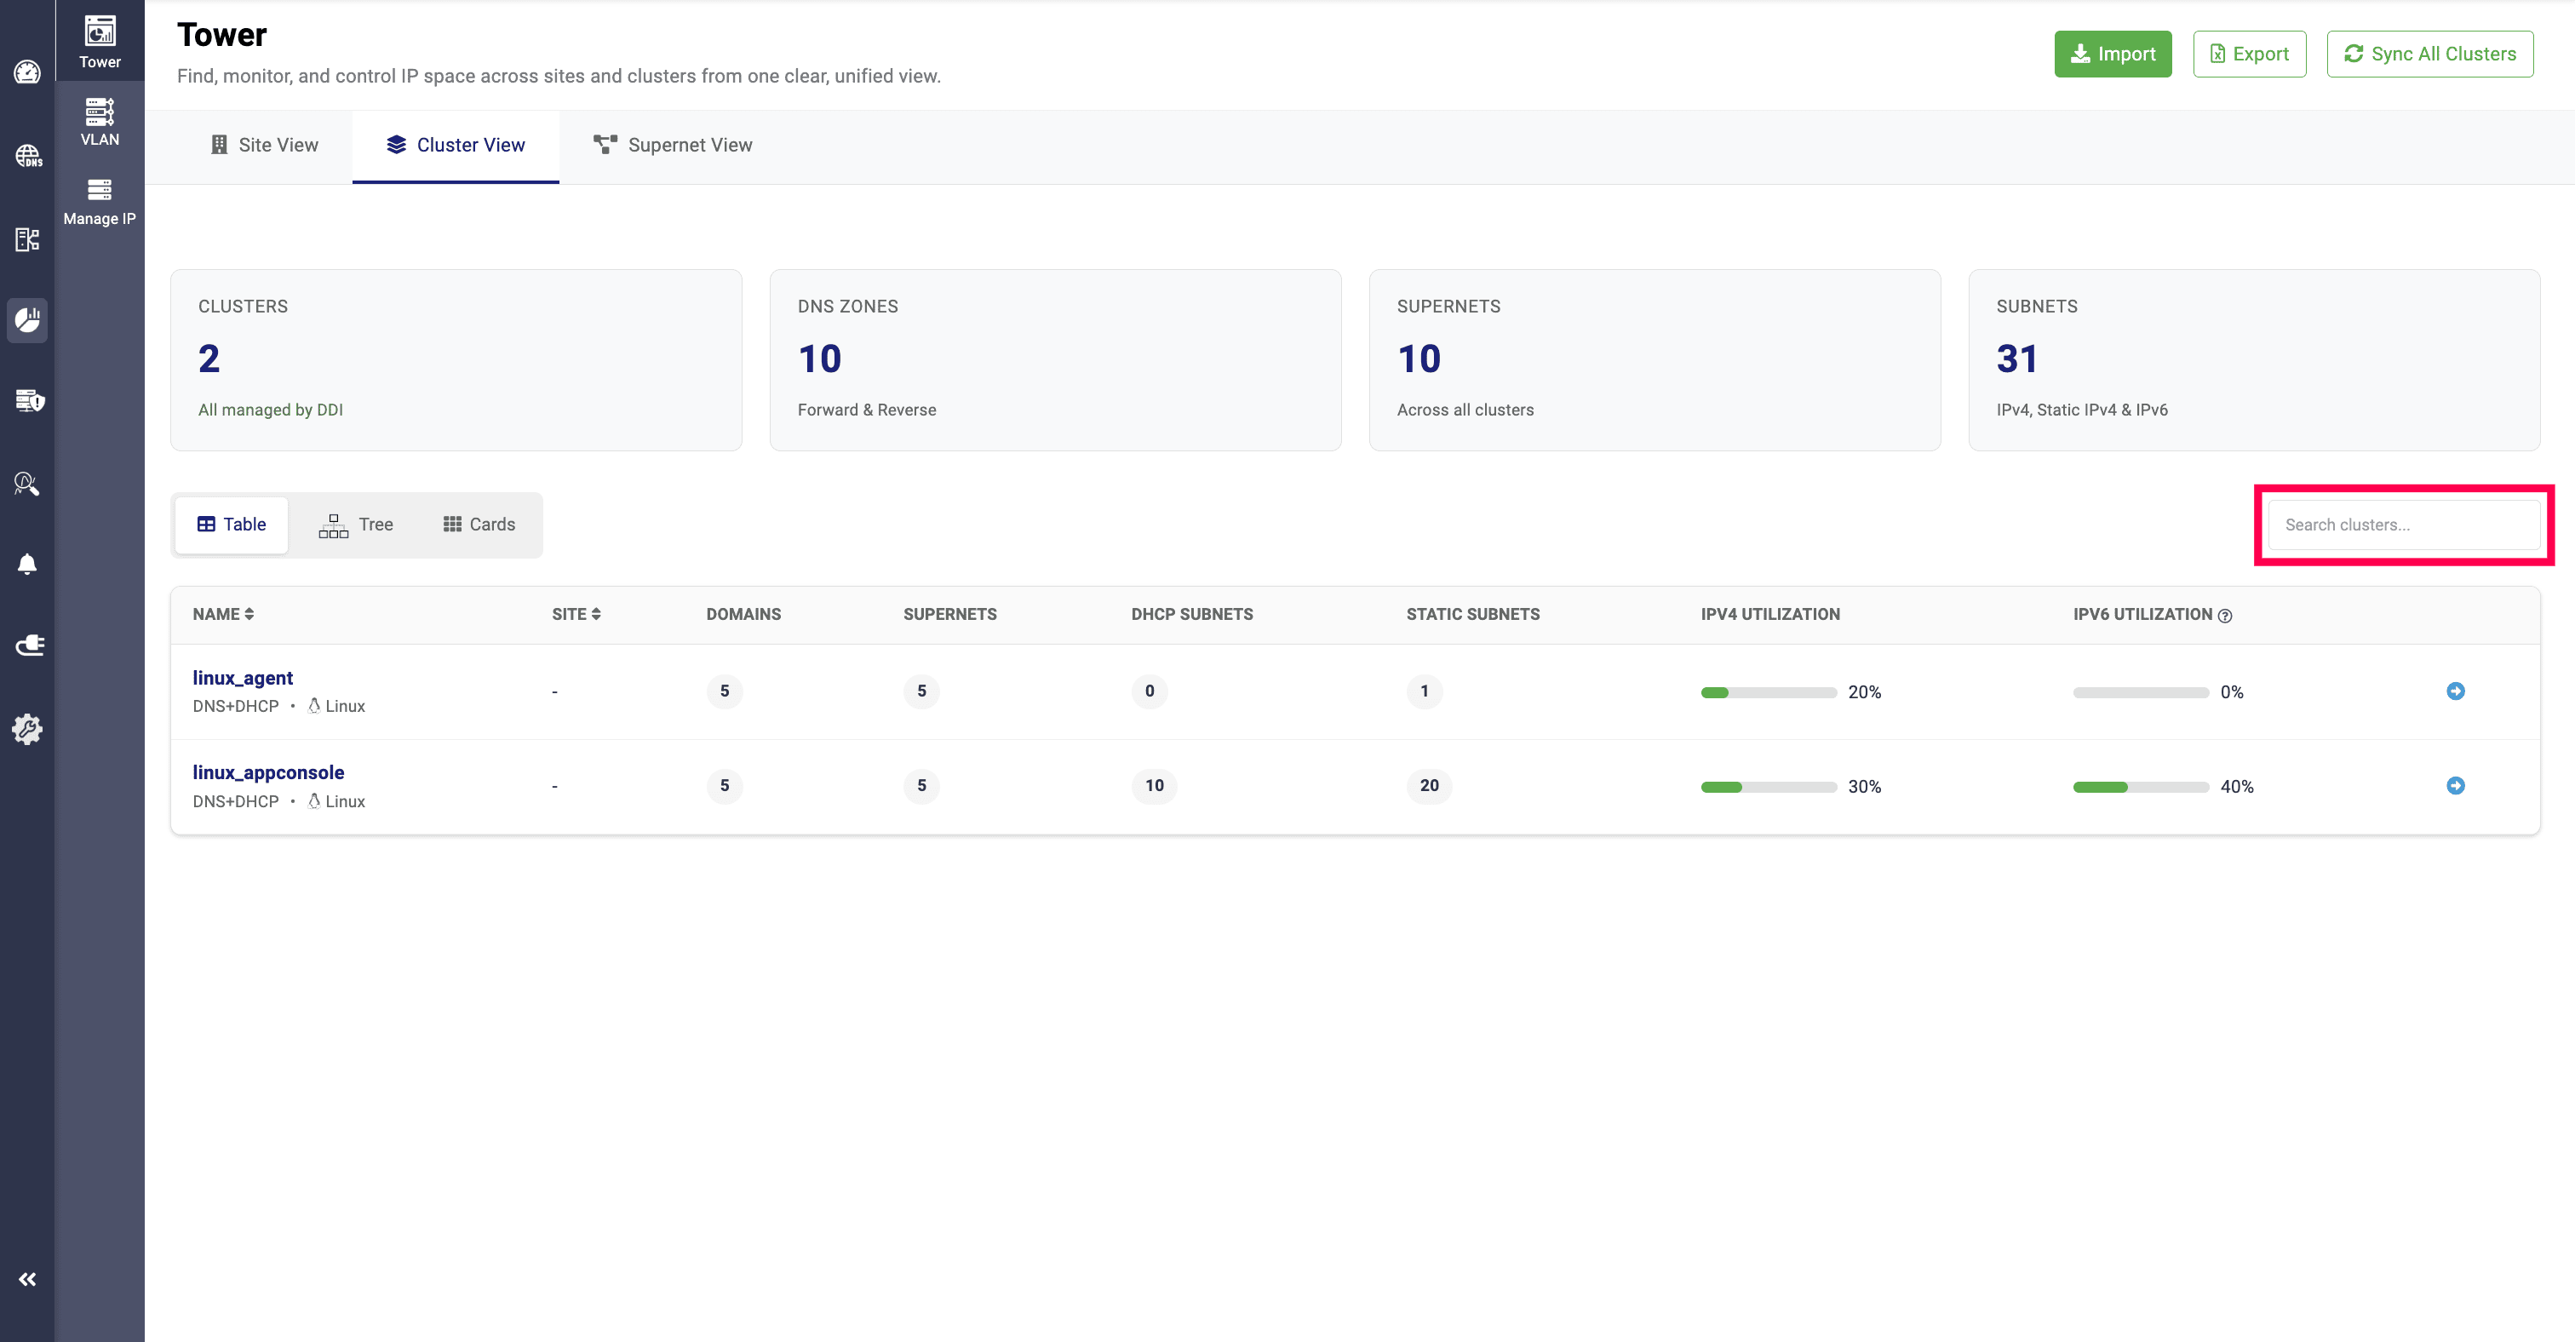Switch to Cards layout view
The height and width of the screenshot is (1342, 2575).
[479, 525]
